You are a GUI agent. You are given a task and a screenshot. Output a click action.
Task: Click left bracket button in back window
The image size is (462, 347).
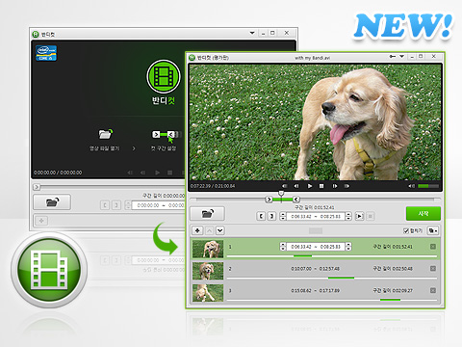point(105,205)
